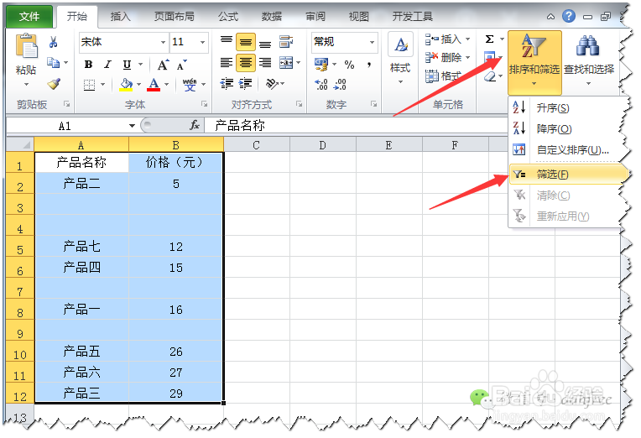The width and height of the screenshot is (641, 438).
Task: Click the Cut scissors icon
Action: 53,42
